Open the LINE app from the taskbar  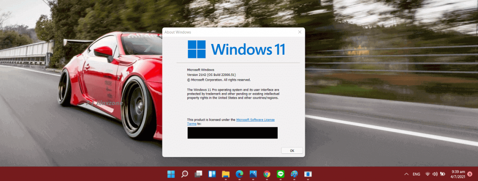click(x=281, y=174)
